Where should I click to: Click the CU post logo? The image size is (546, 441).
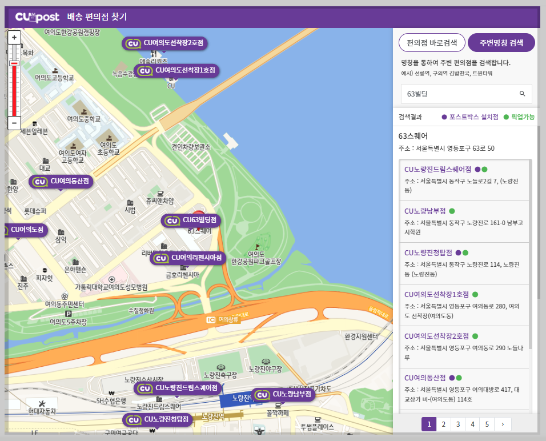(37, 17)
